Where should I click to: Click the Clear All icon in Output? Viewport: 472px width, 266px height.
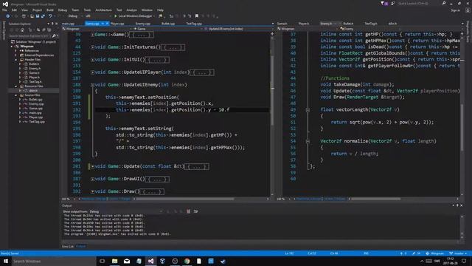pos(189,211)
